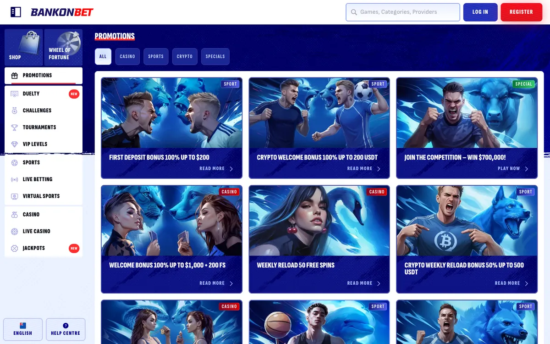
Task: Click the Log In button
Action: pos(480,12)
